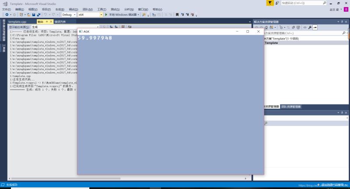
Task: Open the 生成(B) menu
Action: [60, 9]
